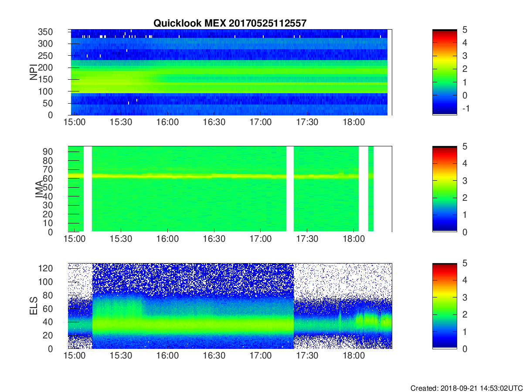Click the NPI y-axis label
The width and height of the screenshot is (523, 392).
pyautogui.click(x=33, y=72)
